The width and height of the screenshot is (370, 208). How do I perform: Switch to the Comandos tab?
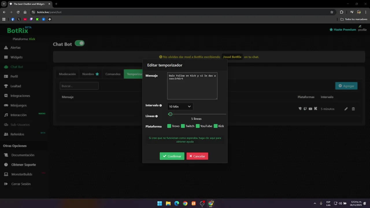pyautogui.click(x=113, y=74)
